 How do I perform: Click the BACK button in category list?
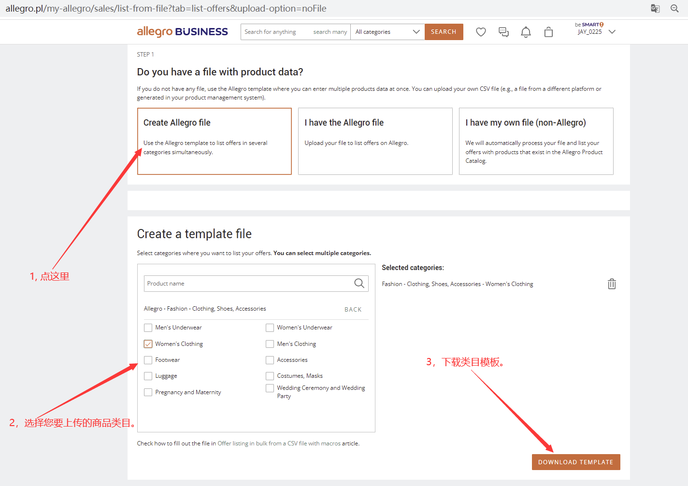click(x=353, y=310)
